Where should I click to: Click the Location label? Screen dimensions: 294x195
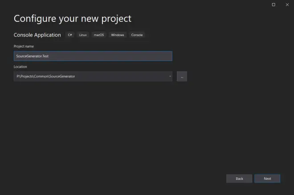pyautogui.click(x=20, y=67)
